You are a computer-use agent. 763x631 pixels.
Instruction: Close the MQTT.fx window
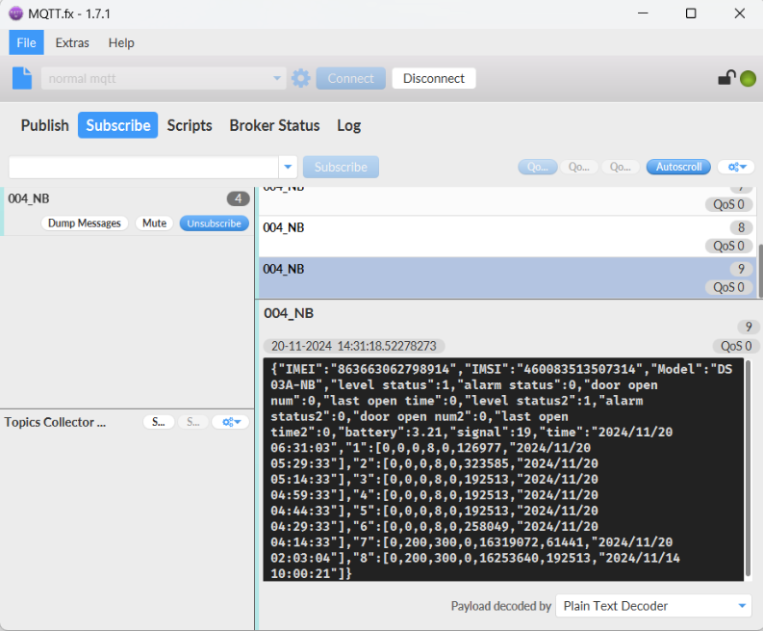(740, 13)
